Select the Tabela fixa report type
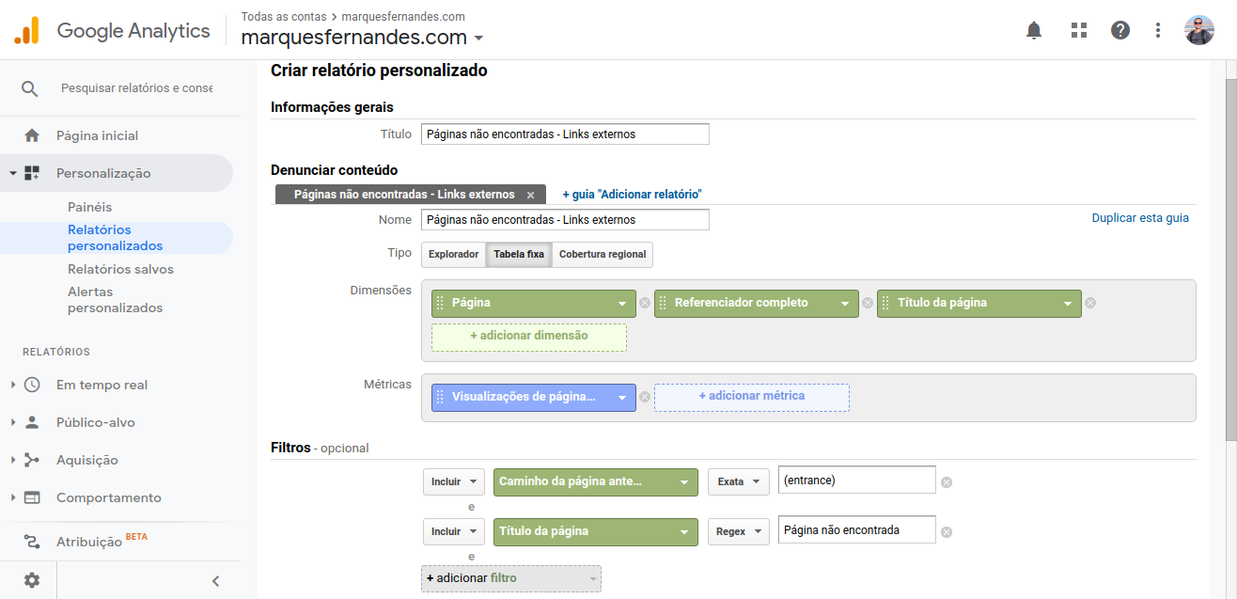The image size is (1237, 599). (519, 255)
